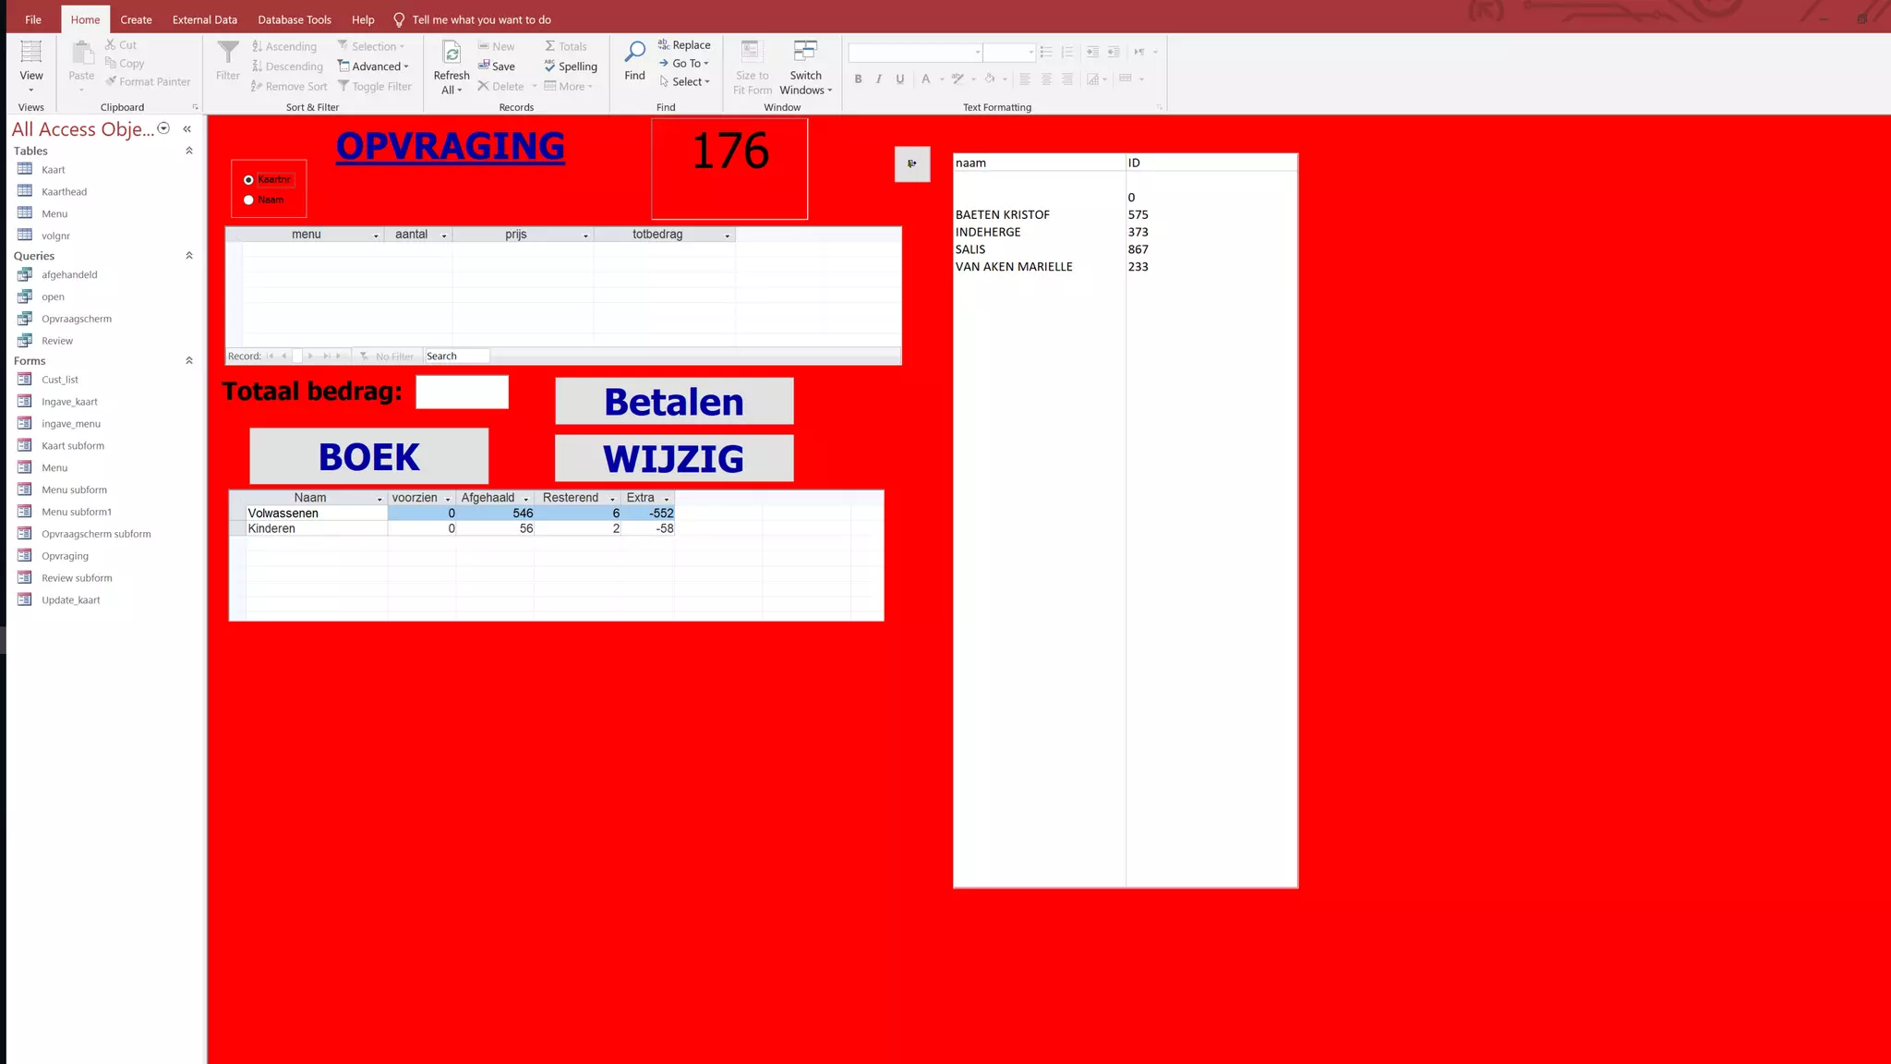Click the Save record icon
The width and height of the screenshot is (1891, 1064).
[x=484, y=66]
